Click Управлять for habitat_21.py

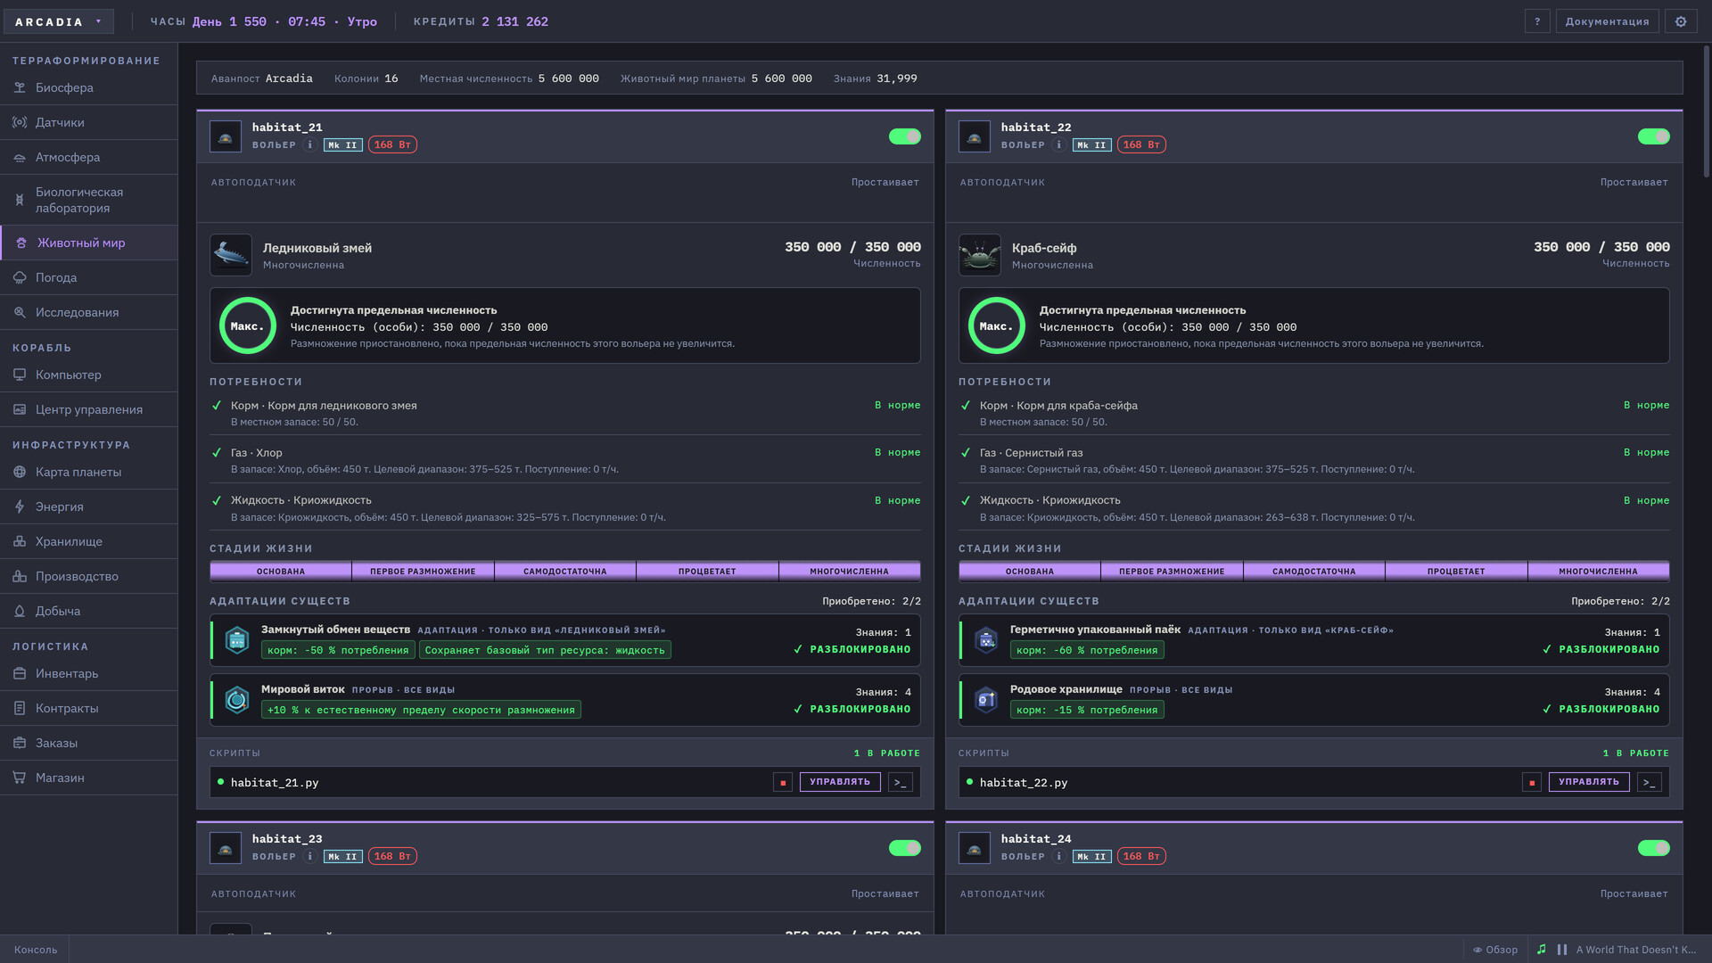[840, 782]
